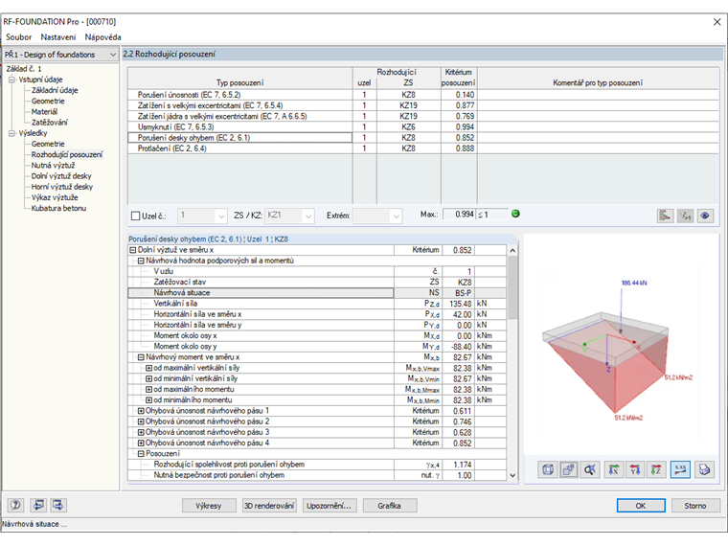Select the 'Protlačení (EC 2, 6.4)' row
Screen dimensions: 728x546
point(423,148)
